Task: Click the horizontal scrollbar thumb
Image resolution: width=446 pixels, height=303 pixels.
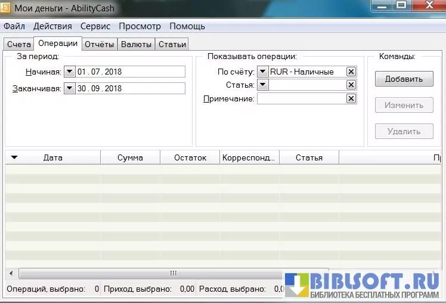Action: click(173, 273)
